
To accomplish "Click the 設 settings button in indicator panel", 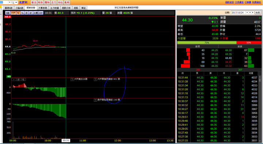I will 19,79.
